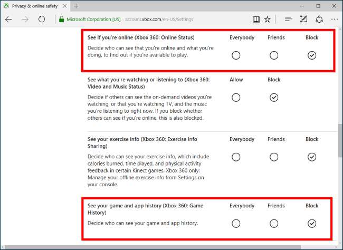Close the Privacy & online safety tab
The image size is (343, 250).
coord(64,6)
